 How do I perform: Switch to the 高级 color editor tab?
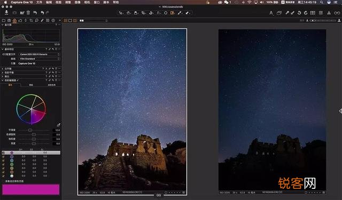pos(31,85)
